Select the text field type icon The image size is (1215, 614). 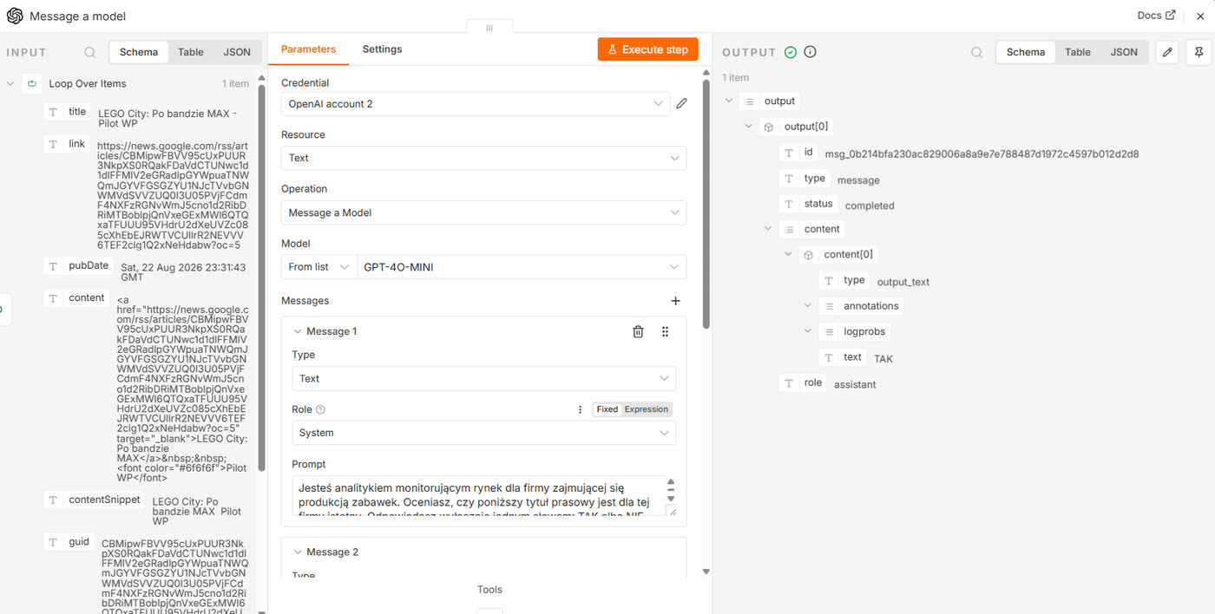(829, 357)
